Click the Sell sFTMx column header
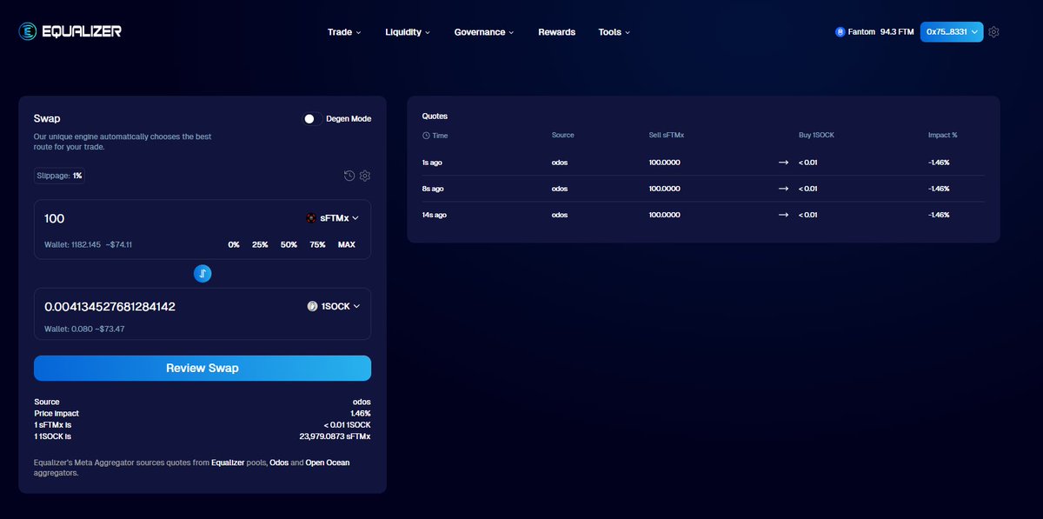Viewport: 1043px width, 519px height. (667, 136)
